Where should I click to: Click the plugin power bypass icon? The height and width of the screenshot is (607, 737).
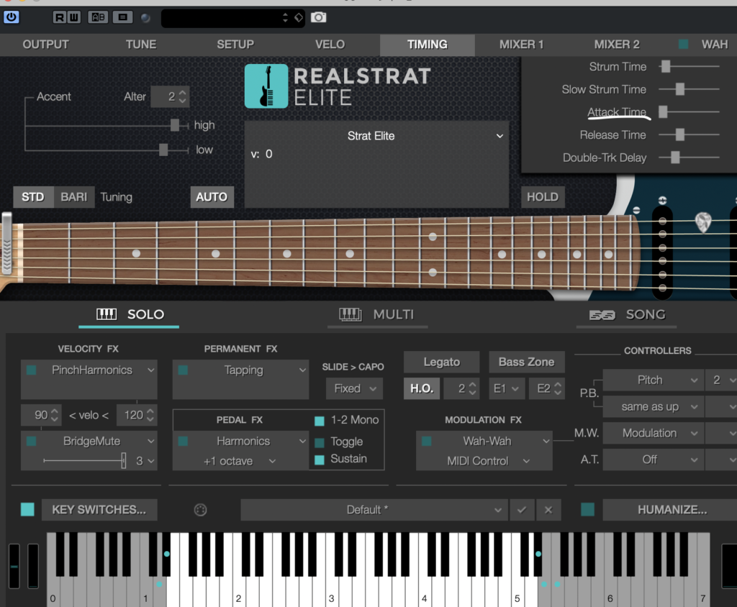12,17
